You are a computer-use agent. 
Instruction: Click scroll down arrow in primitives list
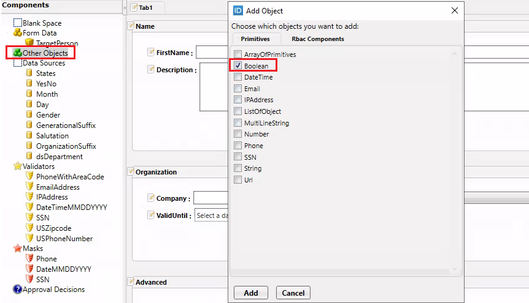[x=455, y=269]
